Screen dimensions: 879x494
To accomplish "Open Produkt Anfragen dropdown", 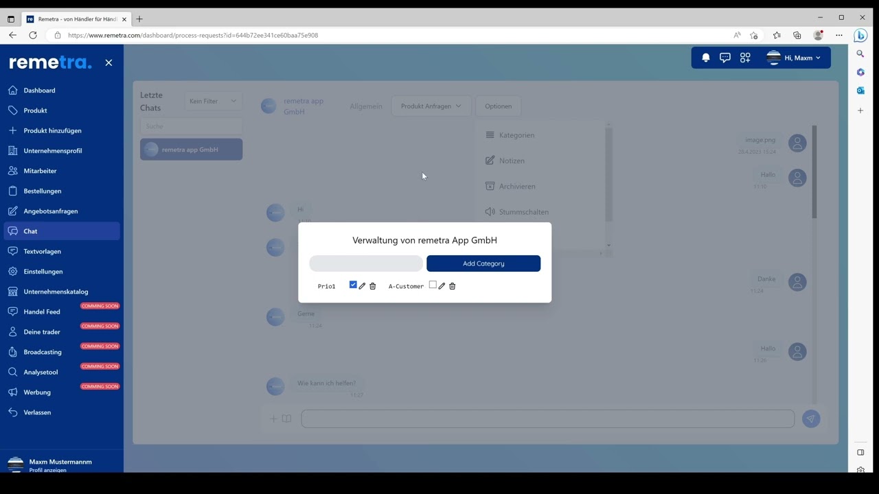I will (431, 106).
